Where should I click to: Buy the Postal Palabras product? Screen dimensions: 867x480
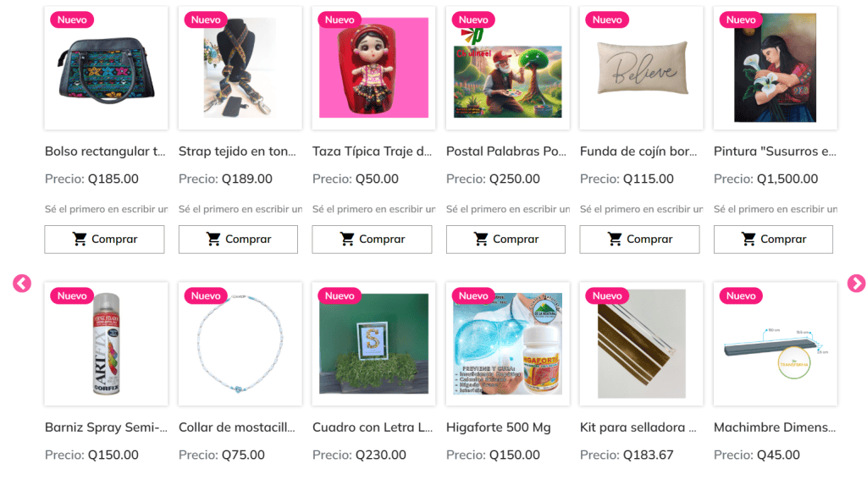click(506, 240)
